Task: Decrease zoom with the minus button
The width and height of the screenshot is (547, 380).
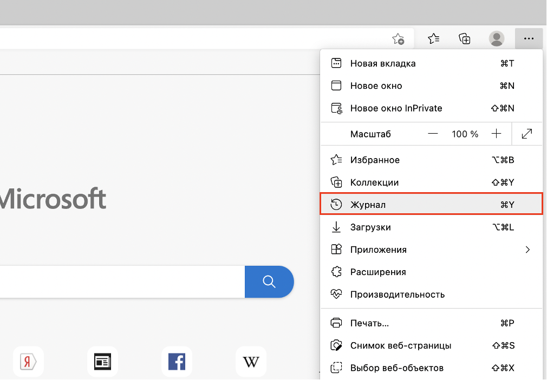Action: tap(433, 134)
